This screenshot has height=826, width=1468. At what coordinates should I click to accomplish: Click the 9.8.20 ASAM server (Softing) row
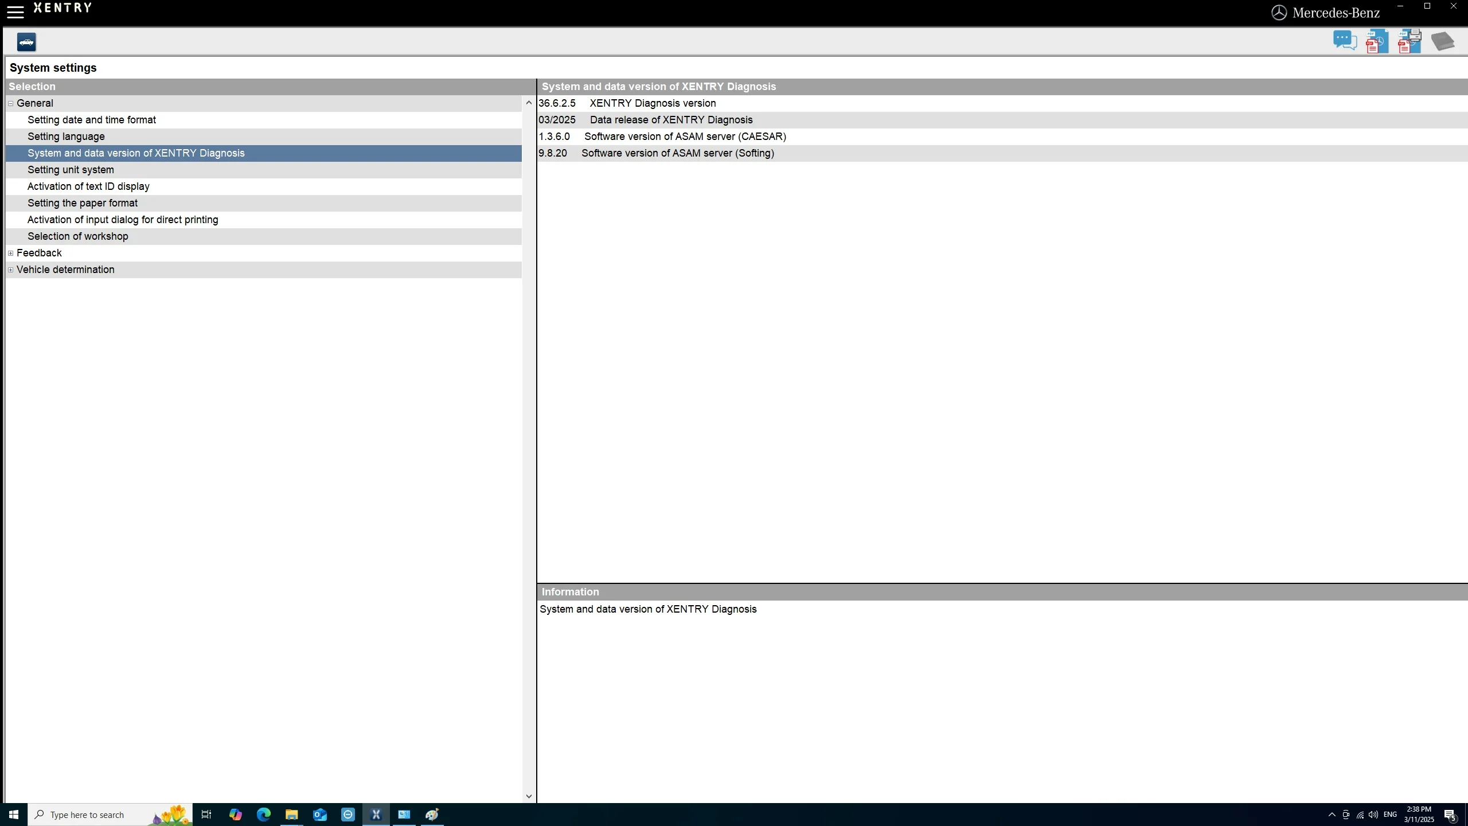click(1002, 153)
